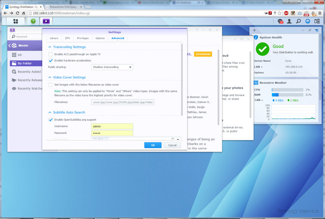Image resolution: width=325 pixels, height=219 pixels.
Task: Open DSM notifications chat bubble icon
Action: click(280, 21)
